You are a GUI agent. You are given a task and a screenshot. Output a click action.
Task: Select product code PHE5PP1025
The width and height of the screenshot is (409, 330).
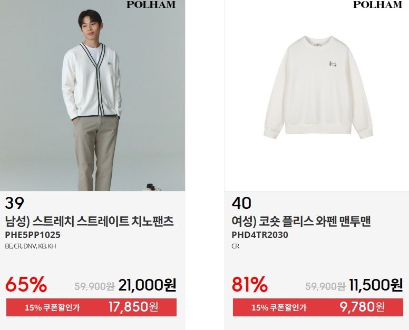point(33,235)
